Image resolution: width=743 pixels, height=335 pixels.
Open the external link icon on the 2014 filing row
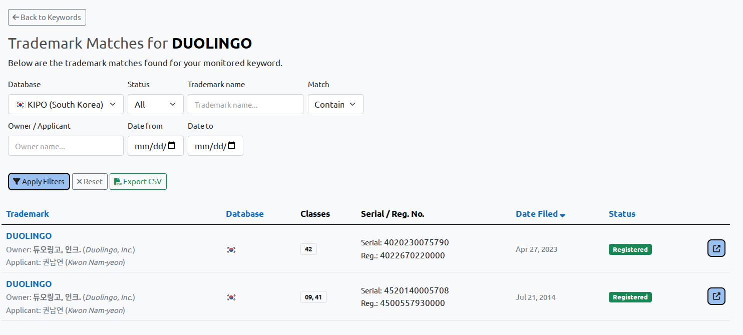point(716,296)
